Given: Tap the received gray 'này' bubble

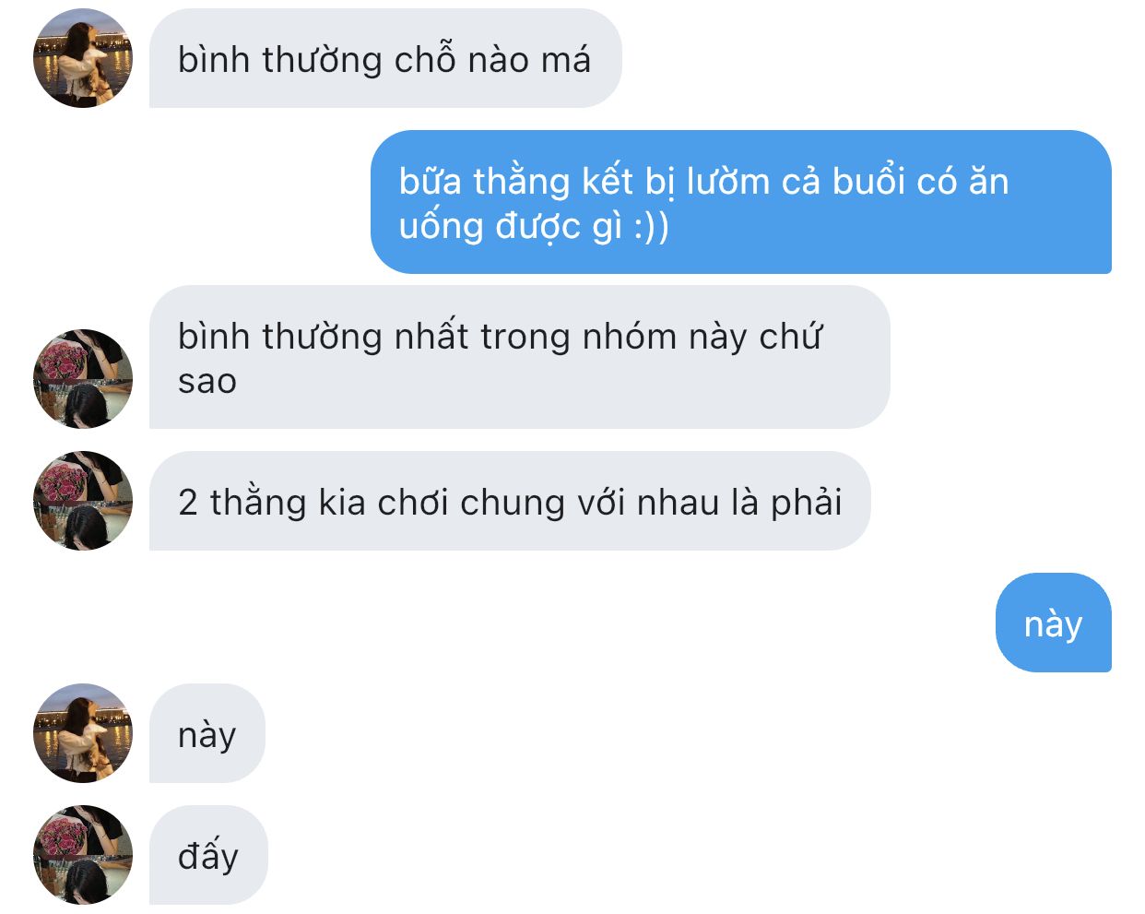Looking at the screenshot, I should 207,733.
